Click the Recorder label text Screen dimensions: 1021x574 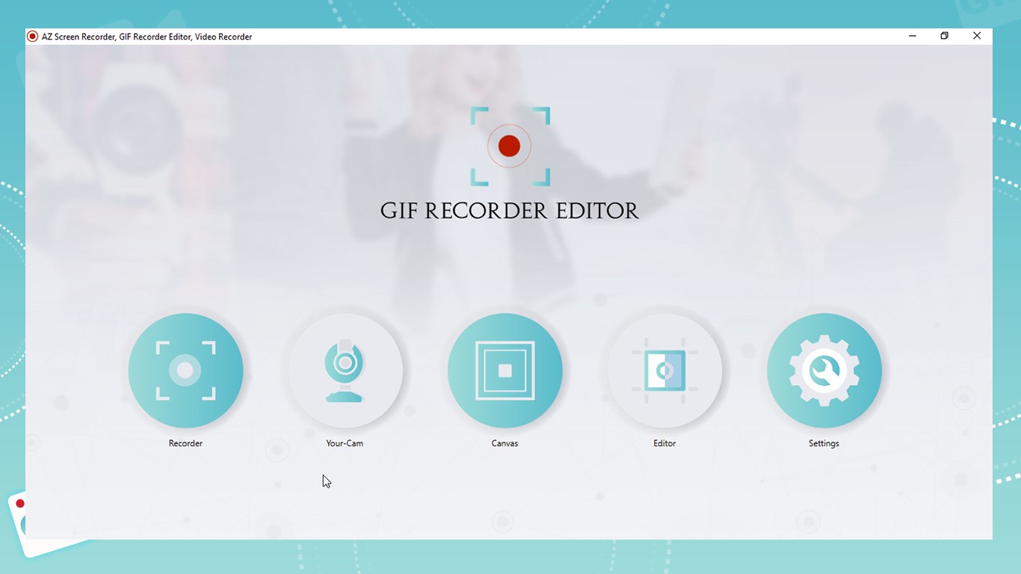[x=185, y=442]
